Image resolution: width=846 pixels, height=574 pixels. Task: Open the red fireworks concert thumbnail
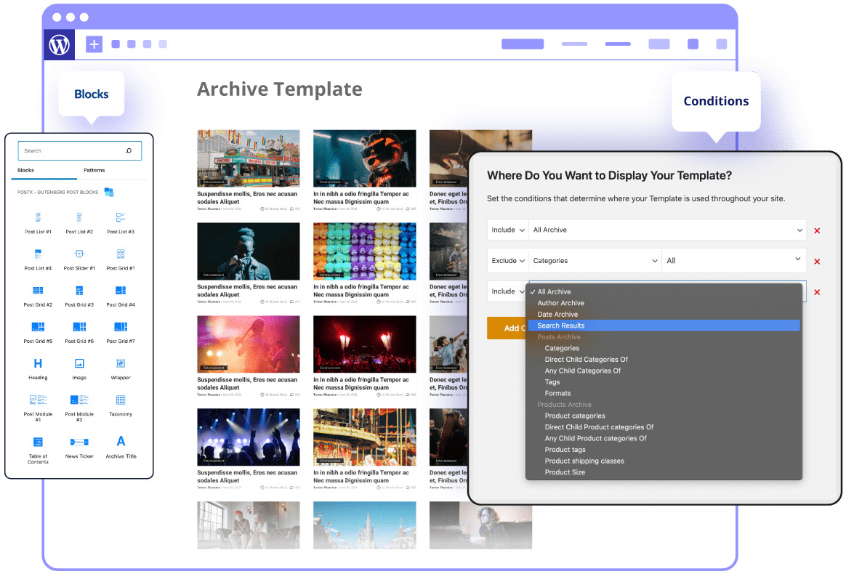point(365,344)
